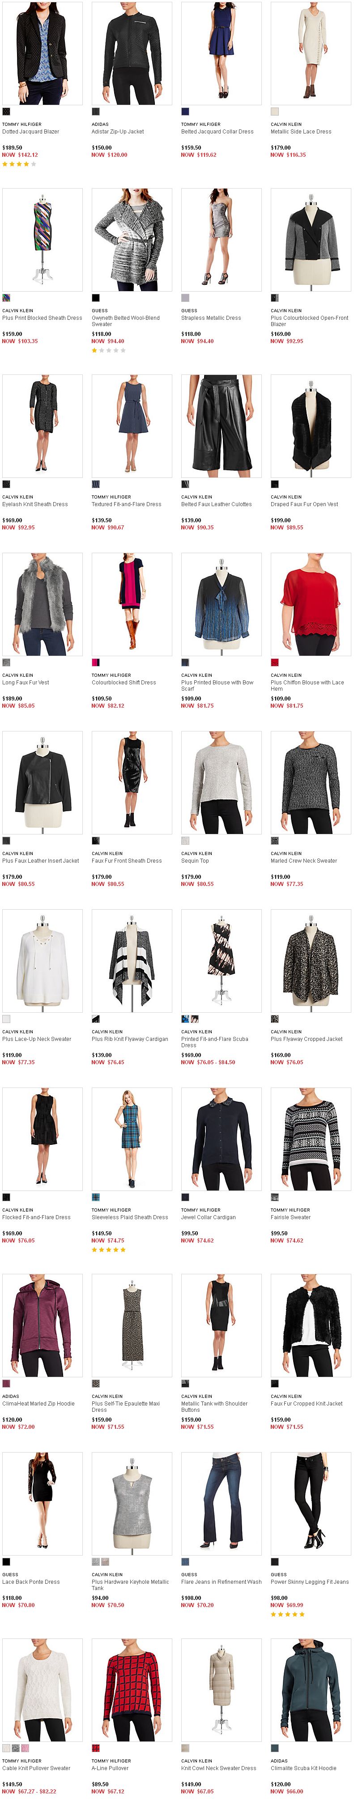Choose the pink swatch under Colourblocked Shift Dress
354x1814 pixels.
pos(96,662)
